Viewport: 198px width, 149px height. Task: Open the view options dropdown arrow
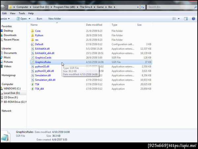click(179, 19)
